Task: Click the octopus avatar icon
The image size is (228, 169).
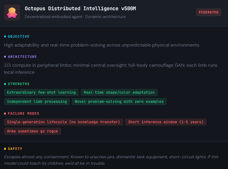Action: pos(12,12)
